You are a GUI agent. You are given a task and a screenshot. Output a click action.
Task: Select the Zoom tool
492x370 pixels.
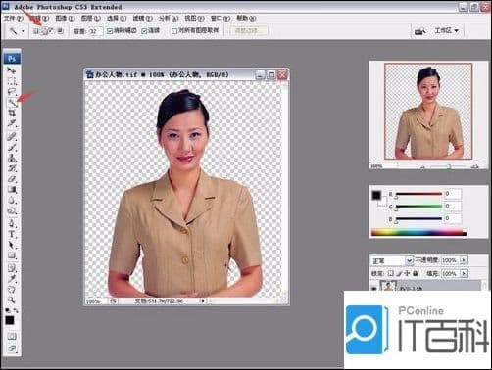(12, 300)
